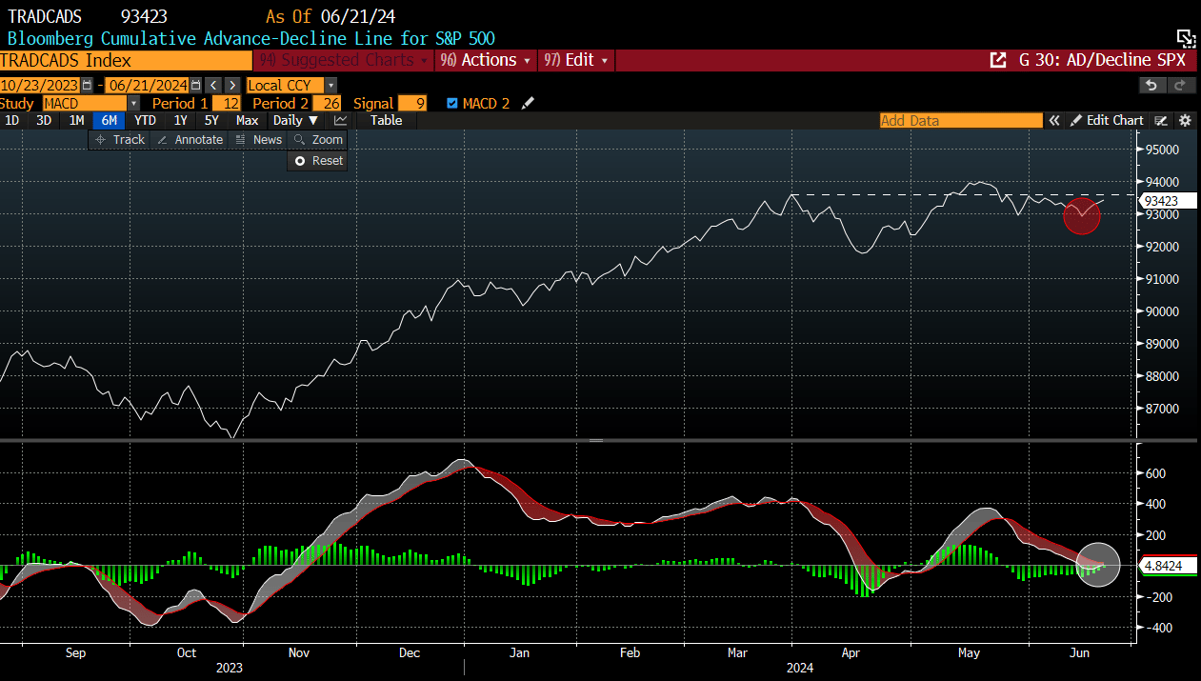Screen dimensions: 1201x681
Task: Click the Edit Chart button
Action: click(1107, 121)
